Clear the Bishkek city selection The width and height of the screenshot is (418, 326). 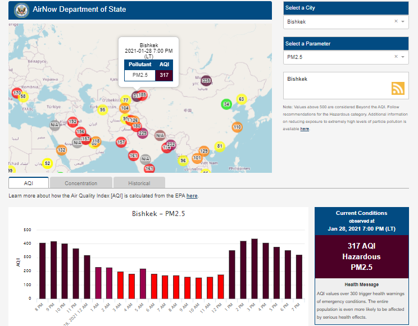pos(396,22)
